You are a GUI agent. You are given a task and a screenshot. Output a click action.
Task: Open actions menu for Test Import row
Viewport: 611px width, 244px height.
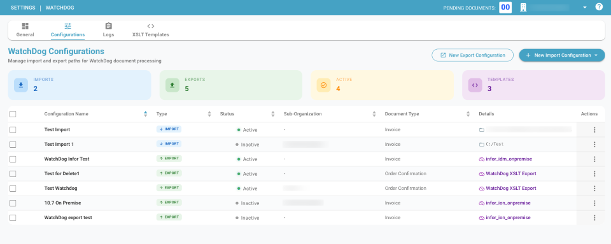pyautogui.click(x=594, y=130)
